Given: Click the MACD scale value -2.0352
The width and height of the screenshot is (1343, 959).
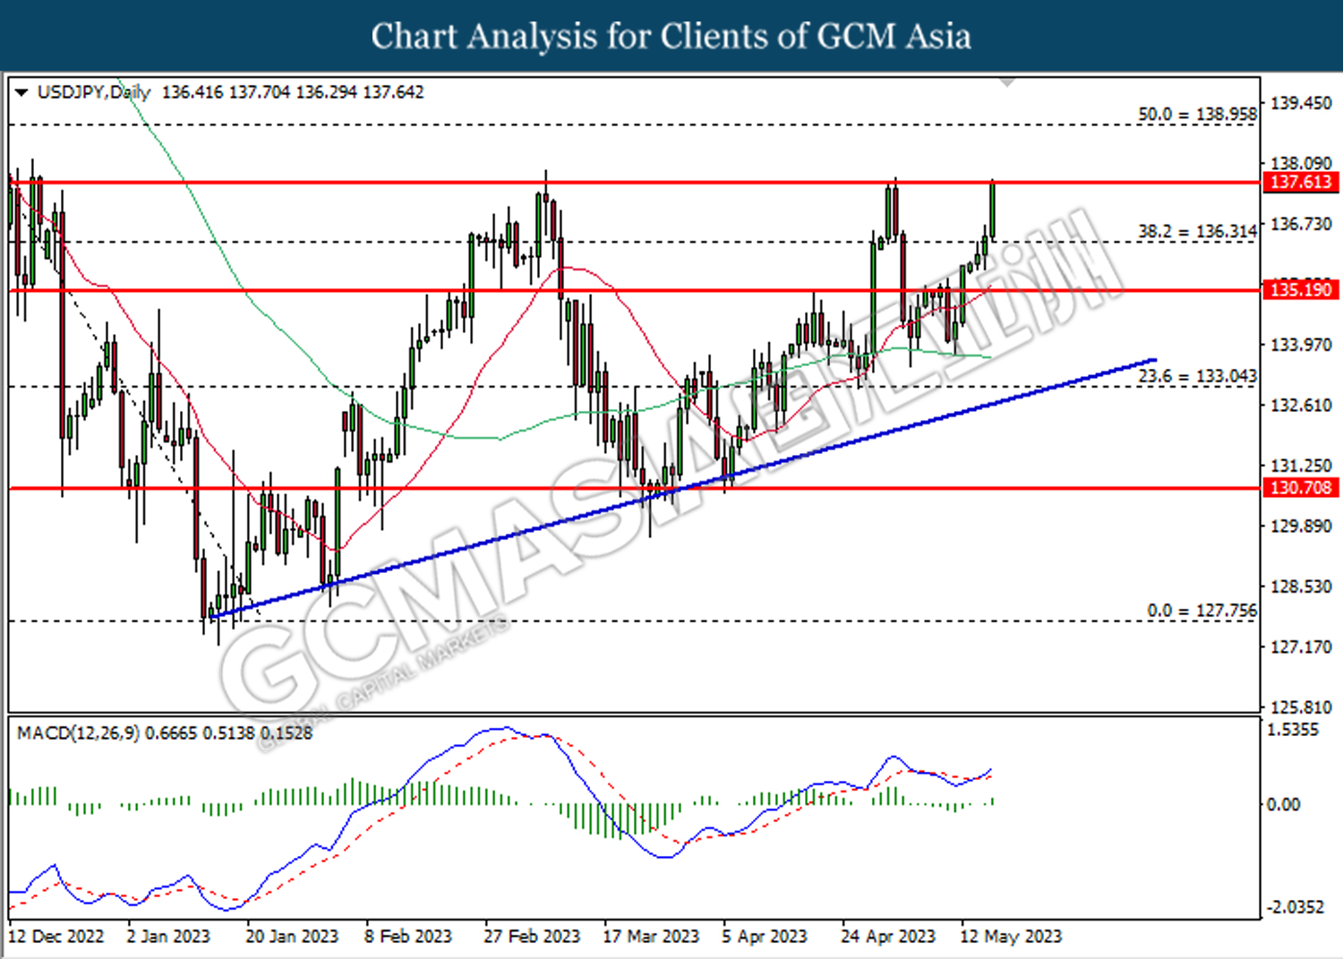Looking at the screenshot, I should coord(1295,907).
